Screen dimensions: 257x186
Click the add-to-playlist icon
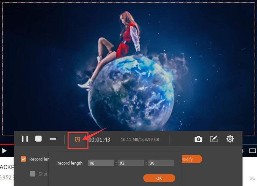click(252, 178)
